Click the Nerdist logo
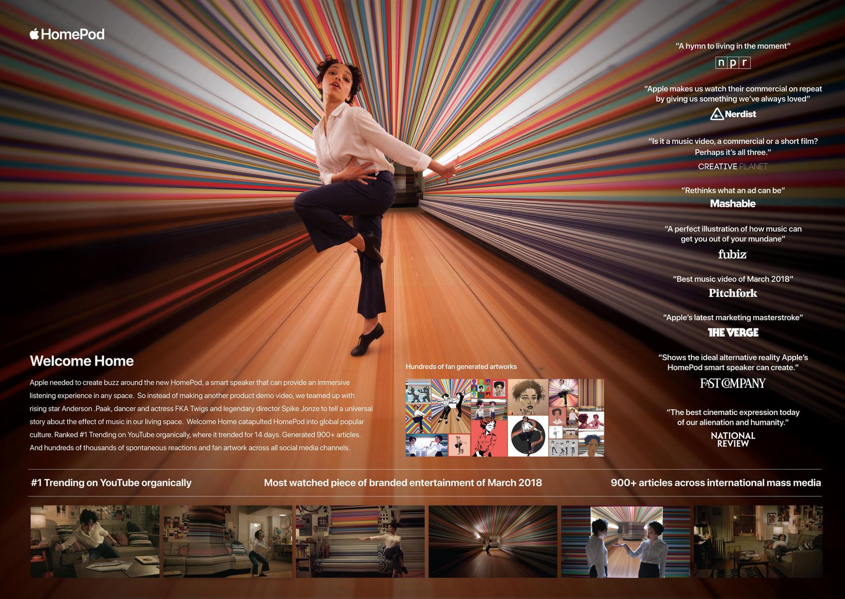The image size is (845, 599). [x=733, y=114]
